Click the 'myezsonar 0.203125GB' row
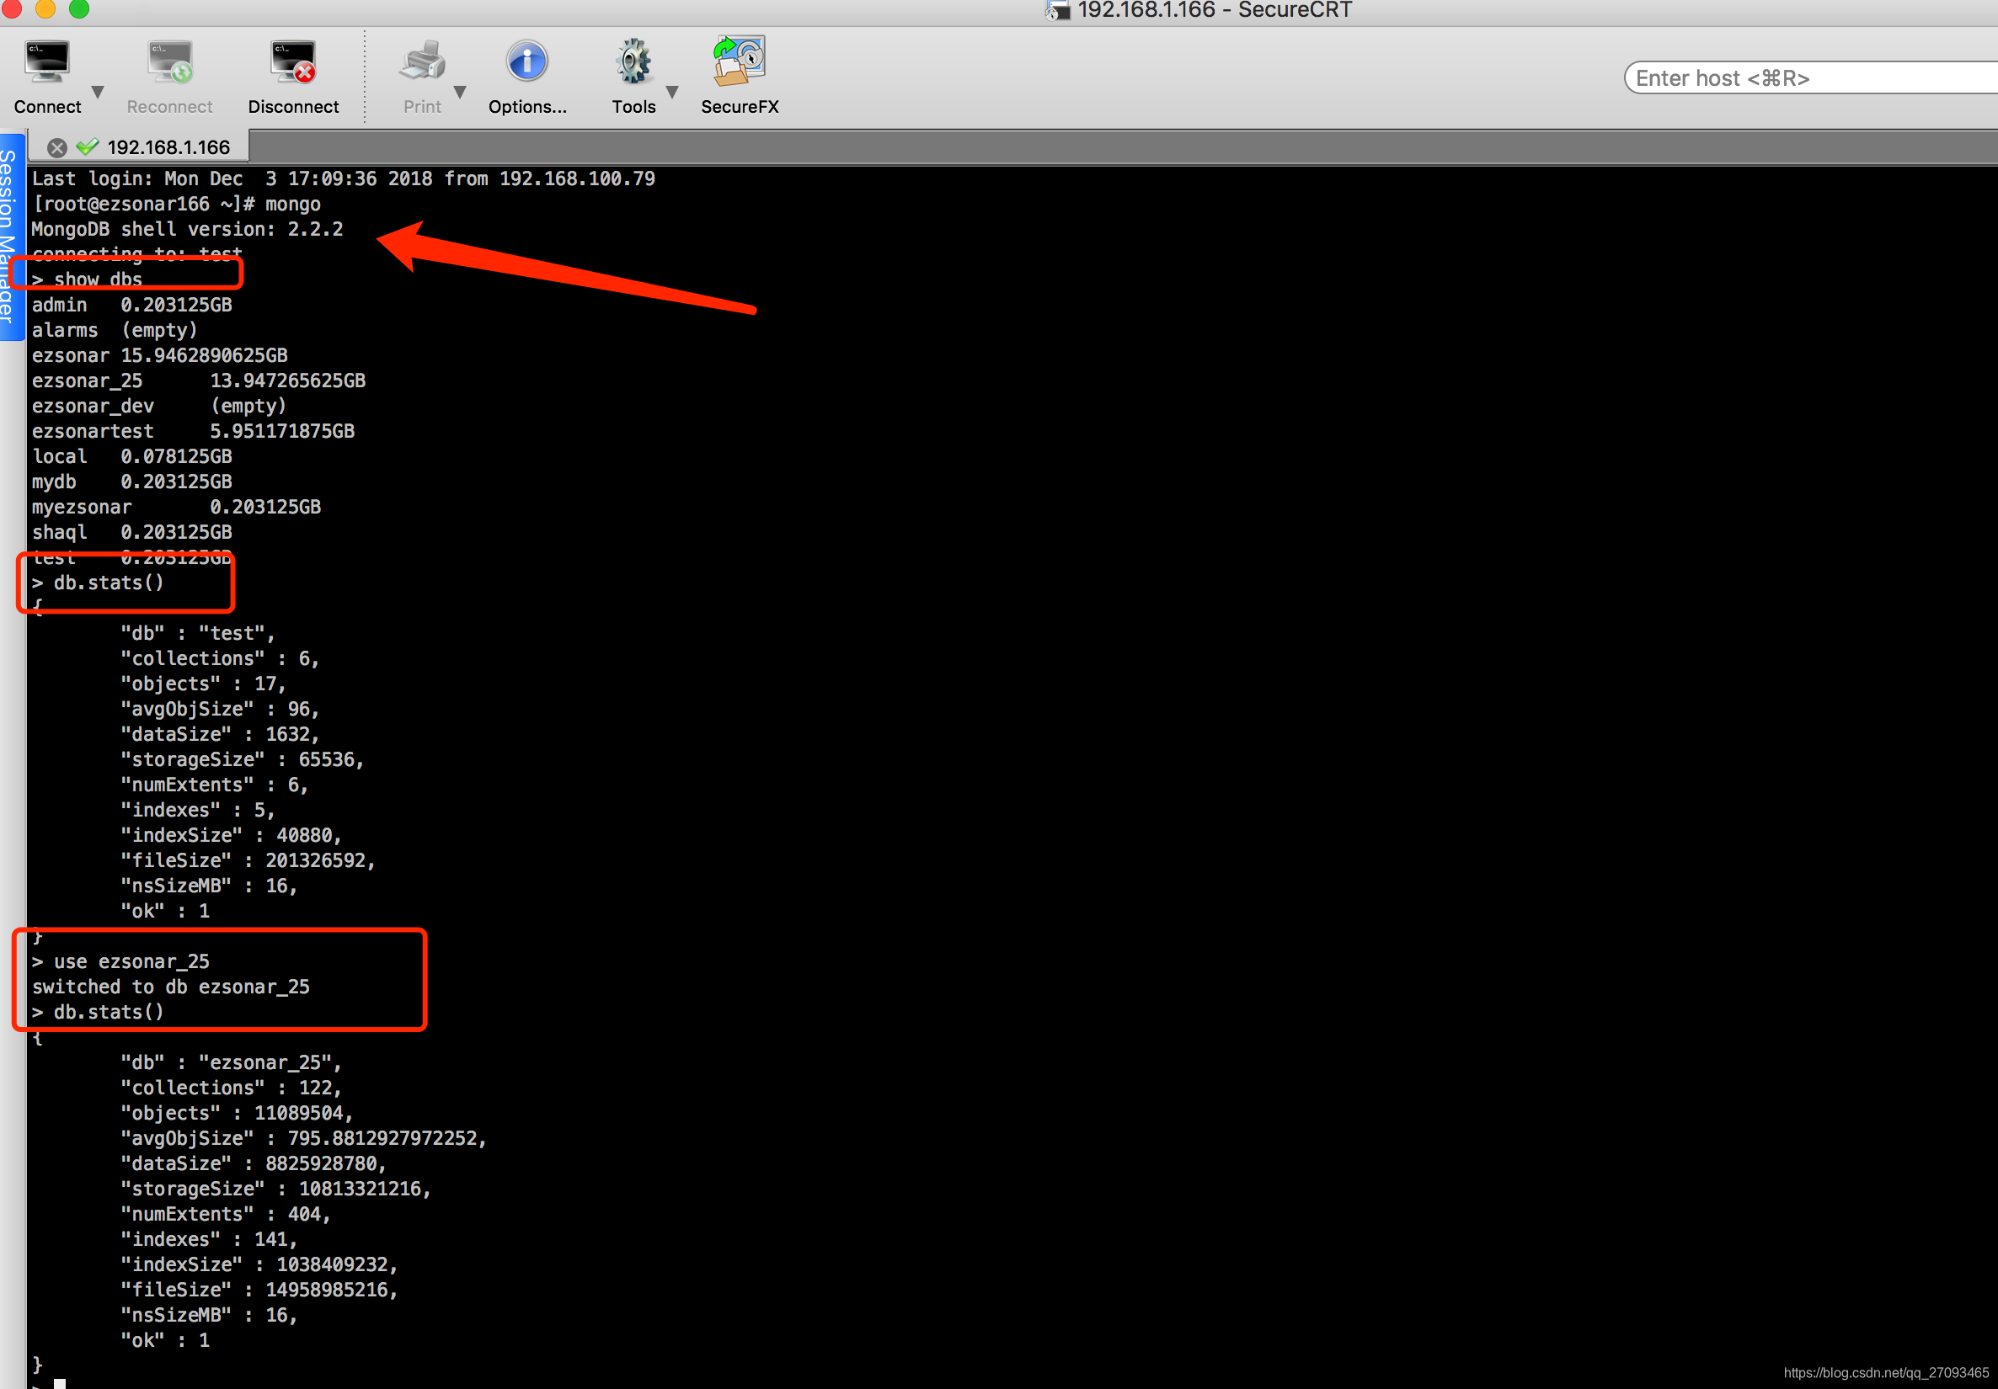 point(177,507)
